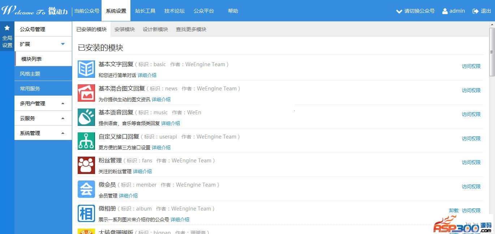Expand the 云服务 sidebar section
Image resolution: width=495 pixels, height=234 pixels.
[x=63, y=118]
